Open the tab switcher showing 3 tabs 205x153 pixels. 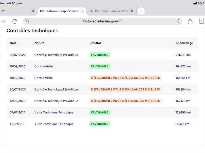pos(201,21)
